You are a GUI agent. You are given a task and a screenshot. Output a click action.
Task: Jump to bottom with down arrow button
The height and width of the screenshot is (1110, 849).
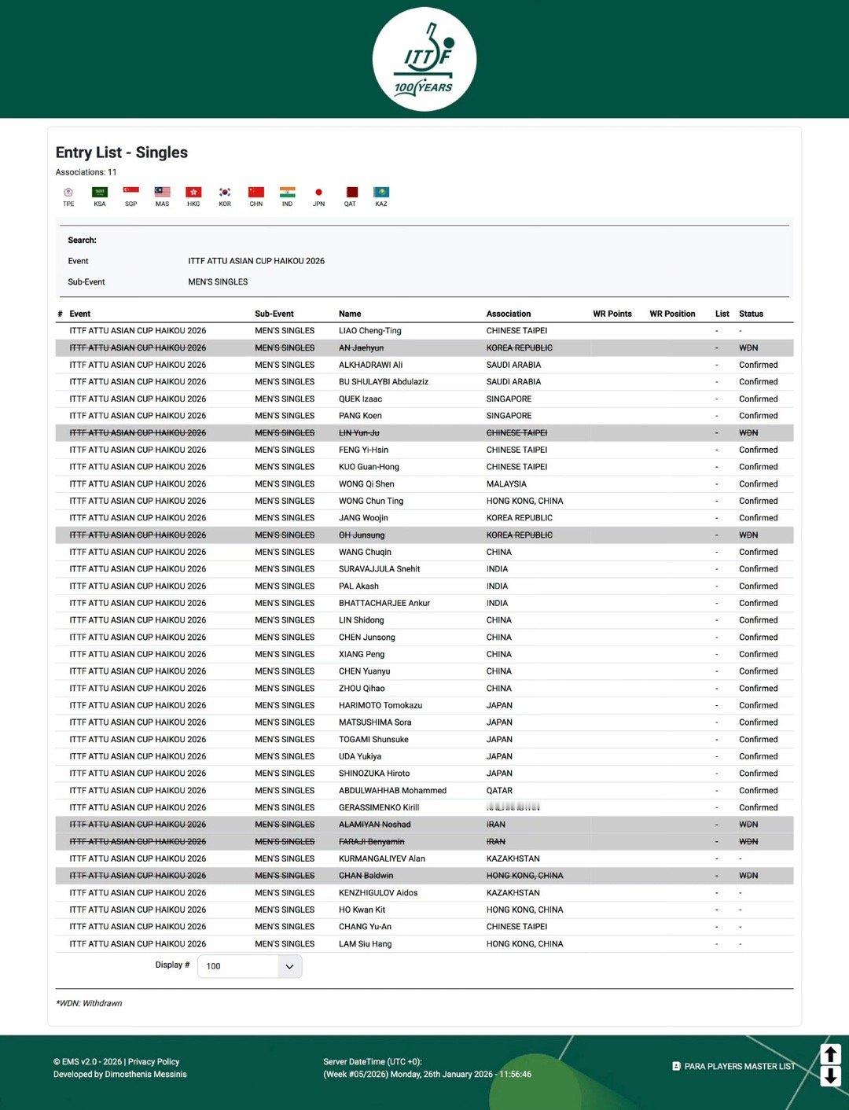tap(831, 1076)
